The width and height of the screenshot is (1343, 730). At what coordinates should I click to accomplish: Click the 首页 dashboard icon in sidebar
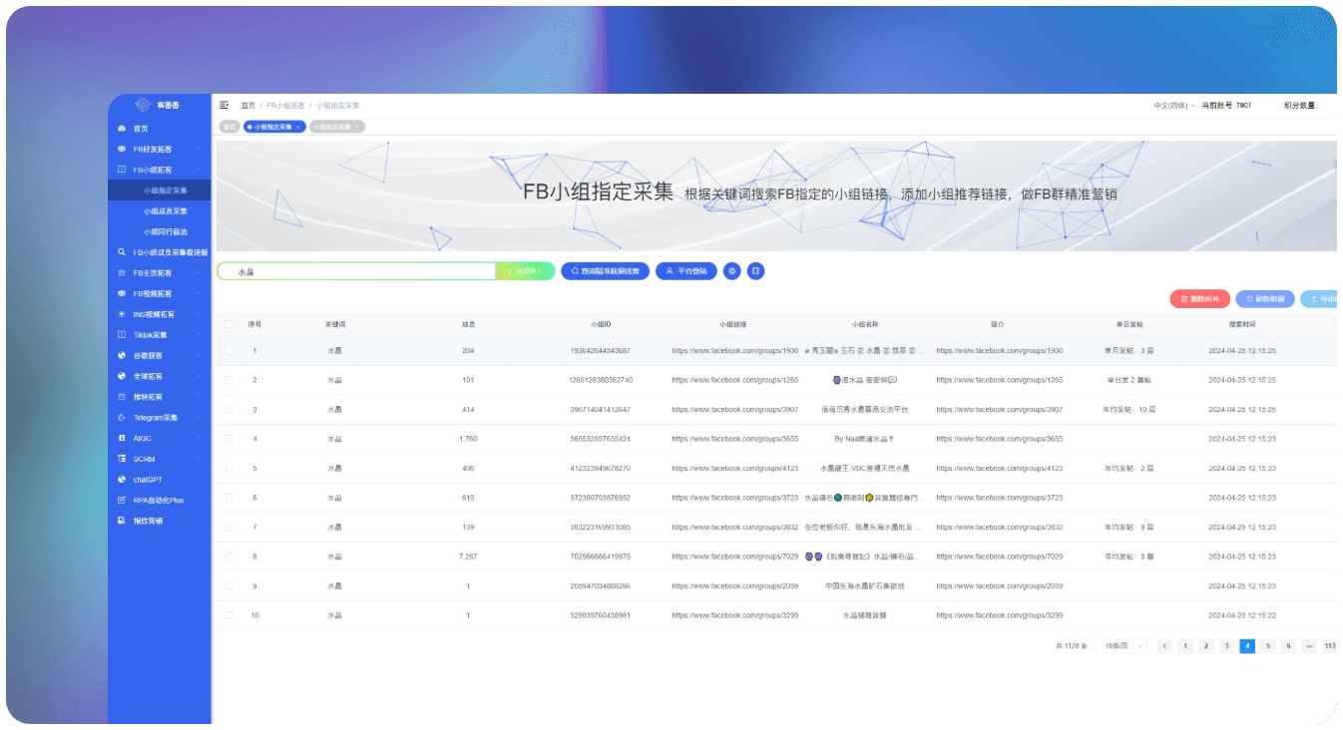[122, 129]
